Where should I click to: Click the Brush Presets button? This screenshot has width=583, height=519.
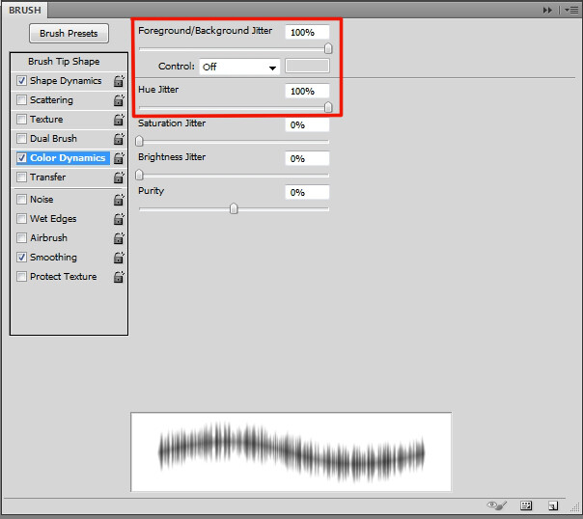point(69,34)
